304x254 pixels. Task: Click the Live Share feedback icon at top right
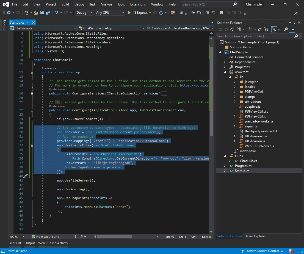tap(296, 13)
